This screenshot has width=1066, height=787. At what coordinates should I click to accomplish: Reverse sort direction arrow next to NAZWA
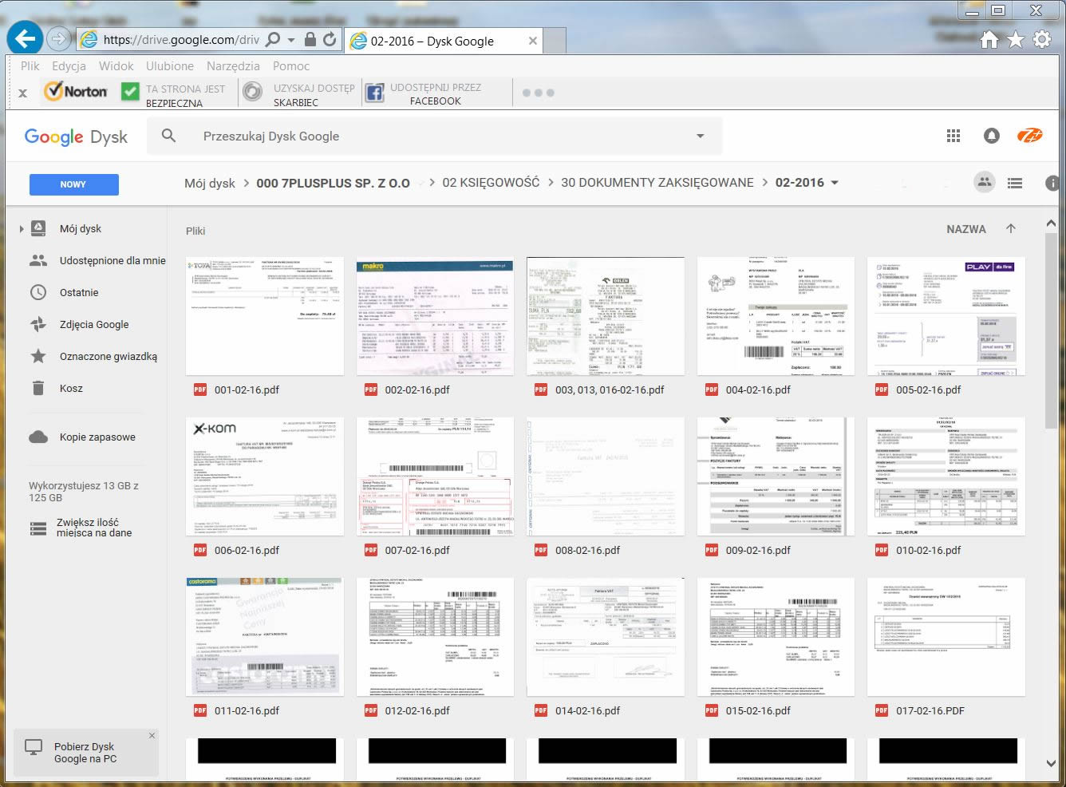[x=1011, y=228]
